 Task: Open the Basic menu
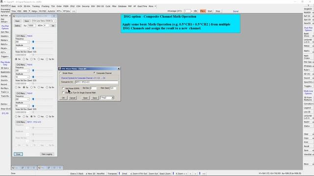click(14, 6)
